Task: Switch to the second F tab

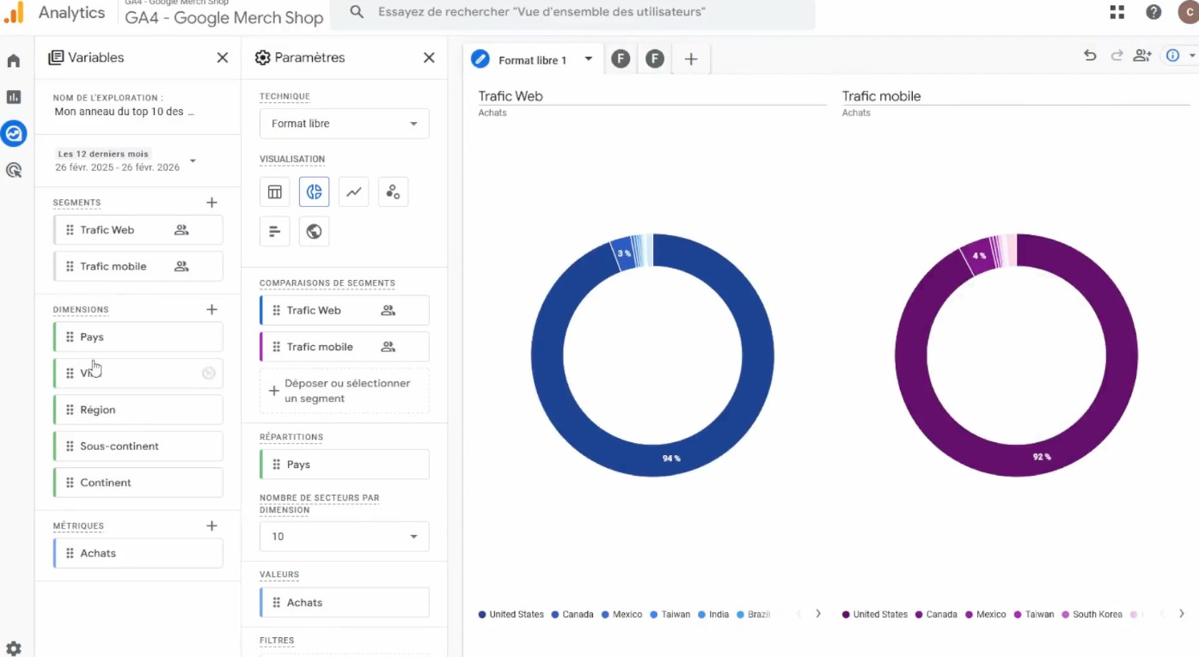Action: pos(655,59)
